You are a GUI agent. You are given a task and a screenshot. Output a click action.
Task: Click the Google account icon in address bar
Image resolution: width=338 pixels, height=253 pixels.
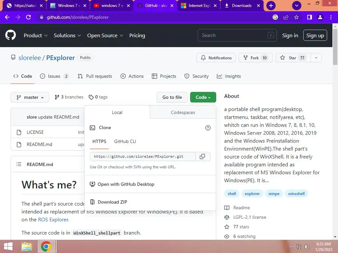click(275, 17)
